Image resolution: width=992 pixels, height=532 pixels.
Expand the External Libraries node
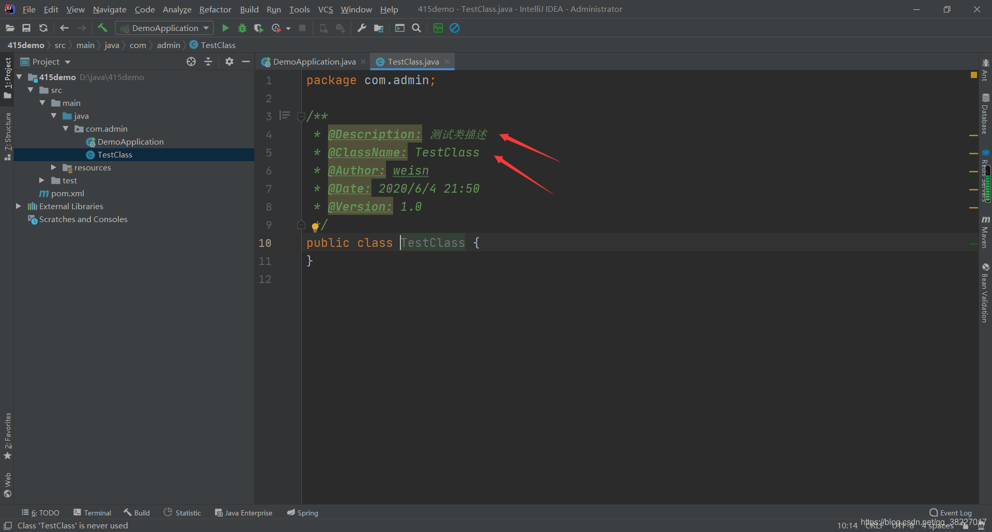(x=19, y=206)
